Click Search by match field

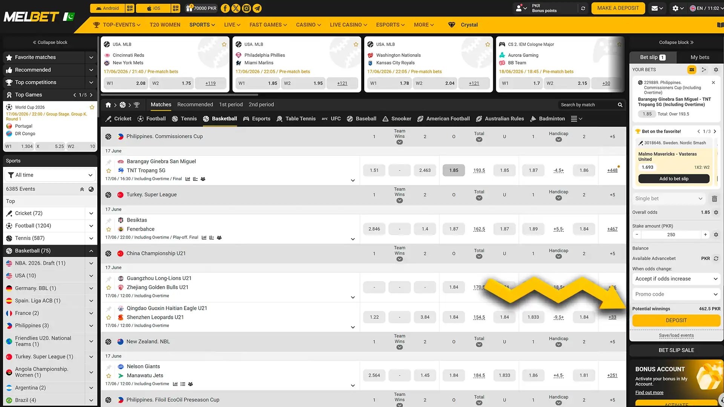coord(587,105)
